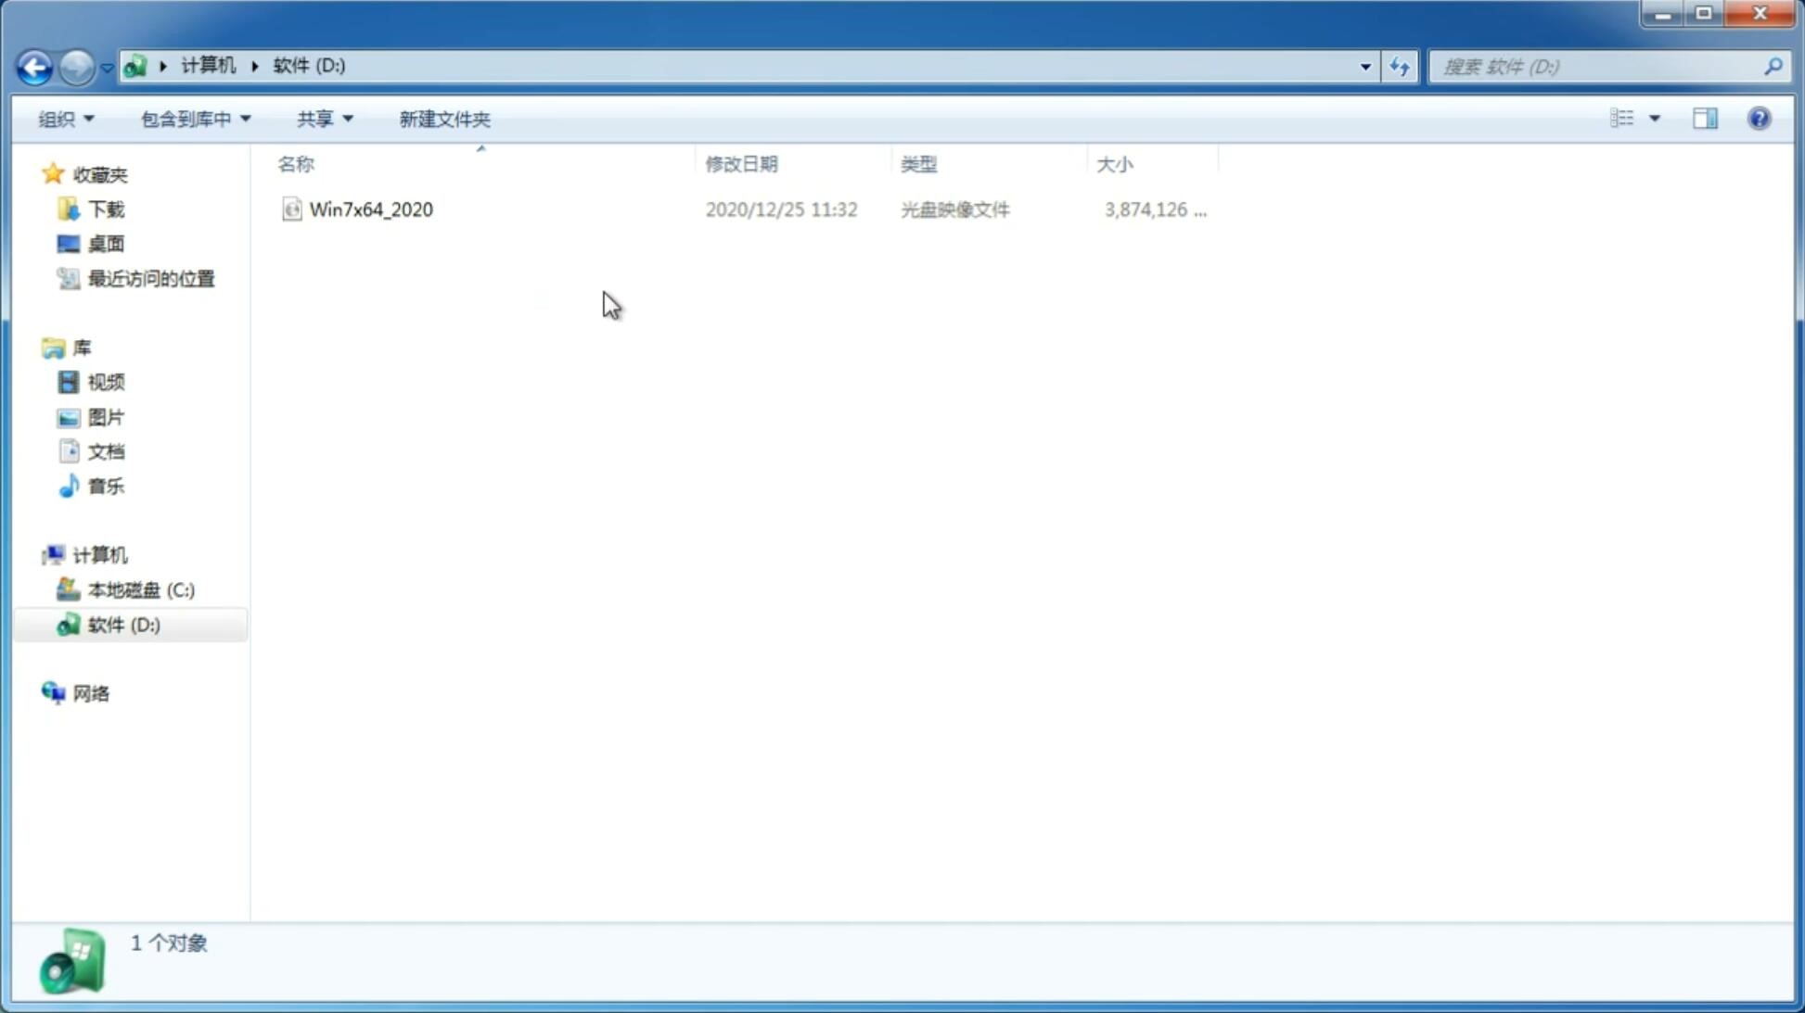Expand the 包含到库中 dropdown menu
This screenshot has width=1805, height=1013.
coord(193,118)
